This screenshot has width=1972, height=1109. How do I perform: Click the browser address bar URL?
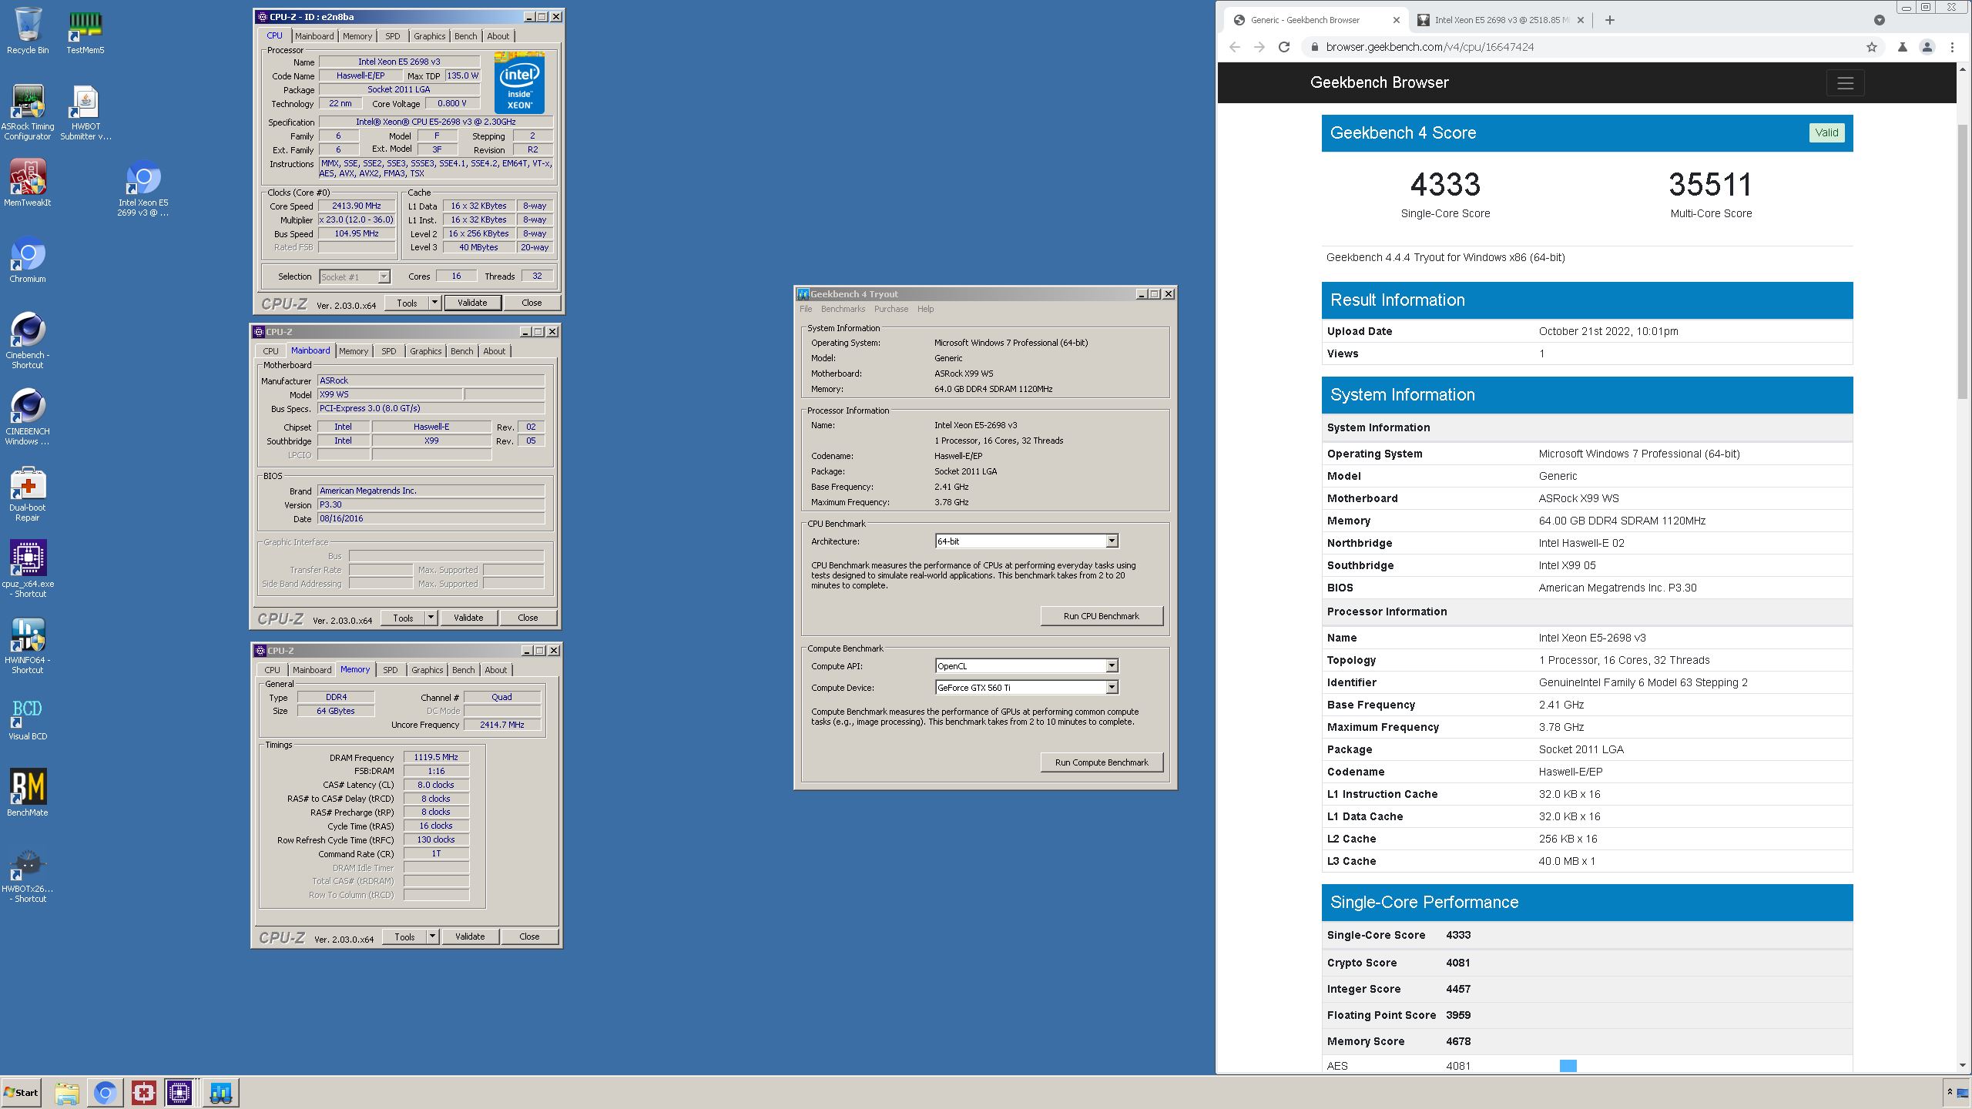pyautogui.click(x=1430, y=47)
